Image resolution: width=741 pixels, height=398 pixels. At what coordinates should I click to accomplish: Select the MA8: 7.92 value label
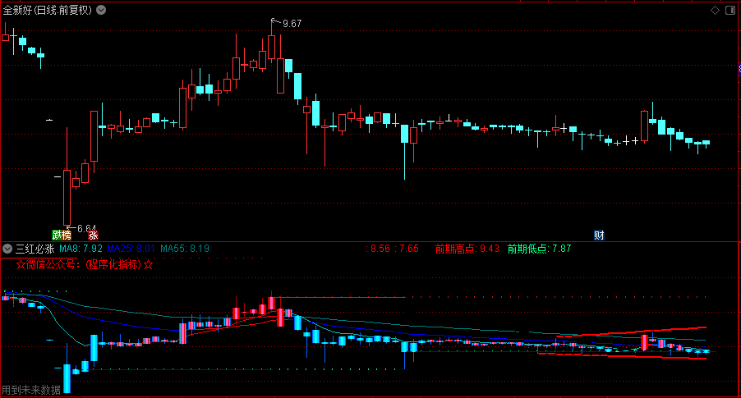tap(81, 249)
